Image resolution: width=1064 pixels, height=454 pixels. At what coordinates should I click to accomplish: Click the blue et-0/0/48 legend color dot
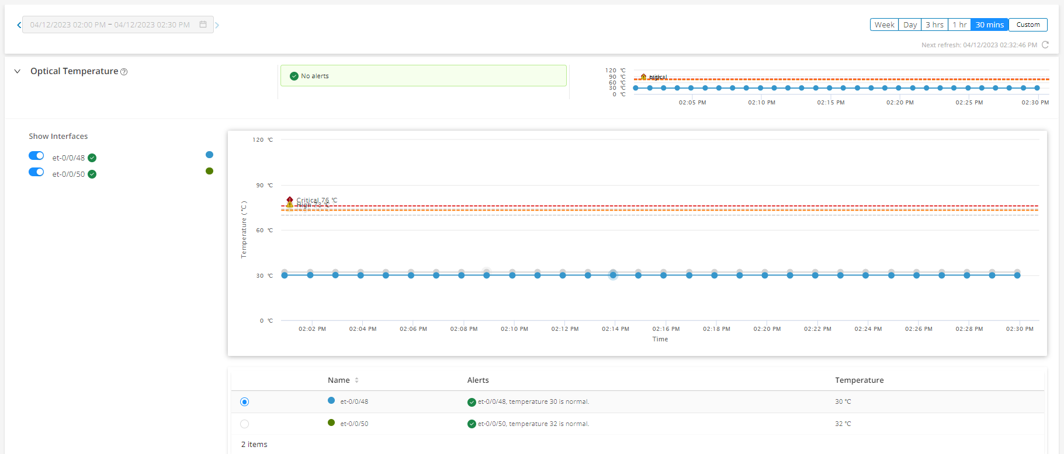tap(210, 155)
